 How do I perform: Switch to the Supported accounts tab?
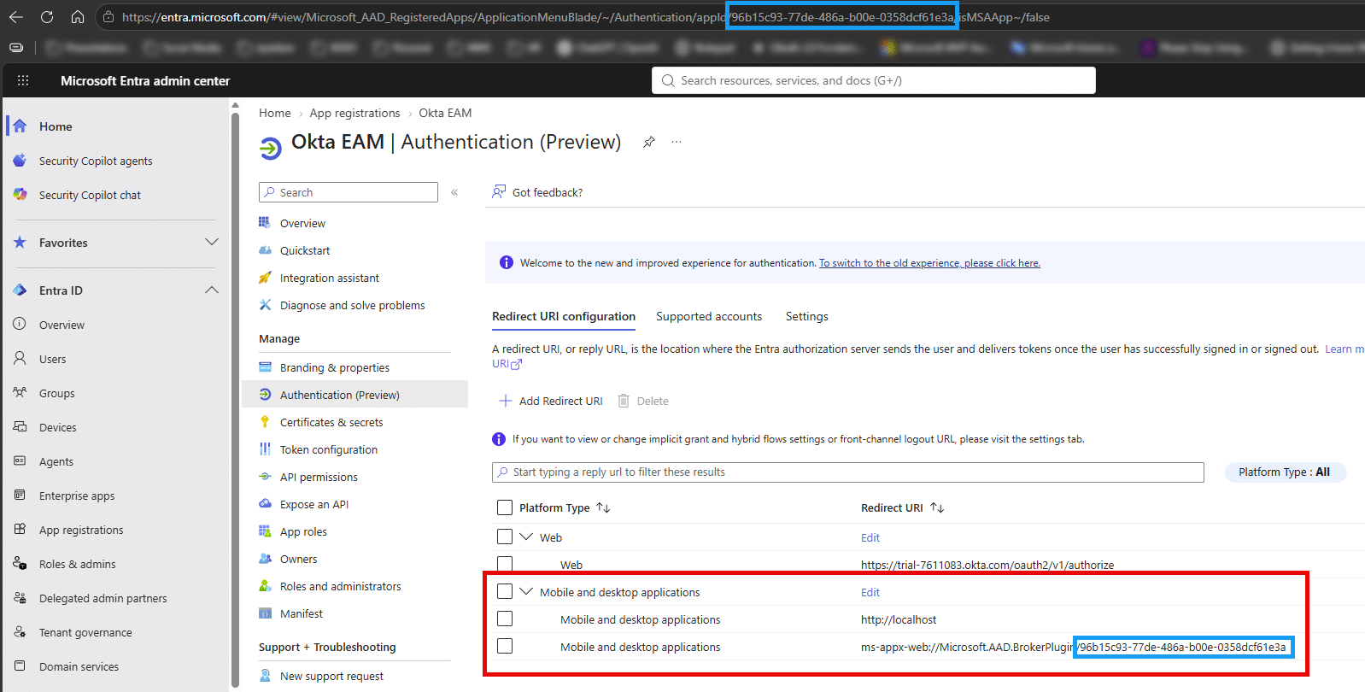[709, 316]
